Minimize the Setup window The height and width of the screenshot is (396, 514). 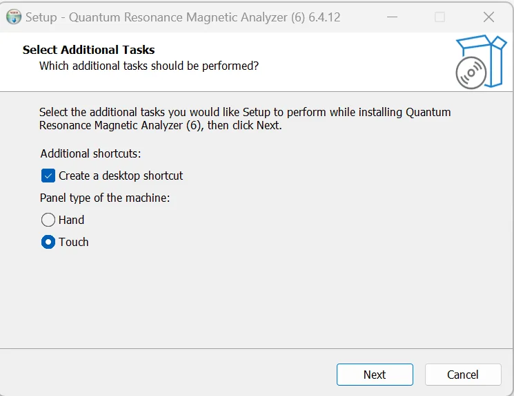[x=391, y=17]
